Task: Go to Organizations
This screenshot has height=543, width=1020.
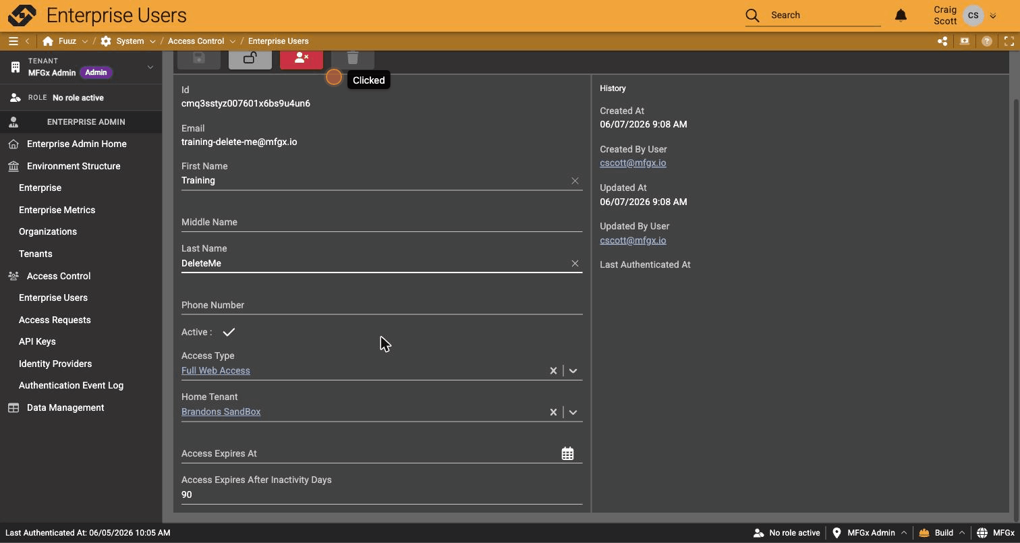Action: pyautogui.click(x=48, y=232)
